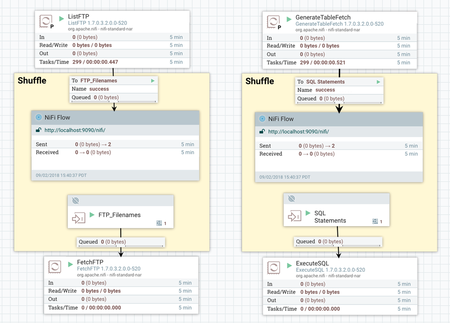Viewport: 450px width, 323px height.
Task: Click the Queued status bar below FTP_Filenames
Action: click(x=120, y=242)
